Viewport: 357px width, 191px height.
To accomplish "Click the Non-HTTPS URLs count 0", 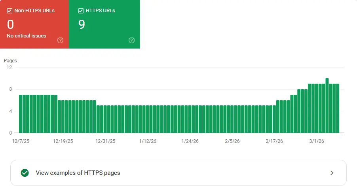I will (10, 24).
